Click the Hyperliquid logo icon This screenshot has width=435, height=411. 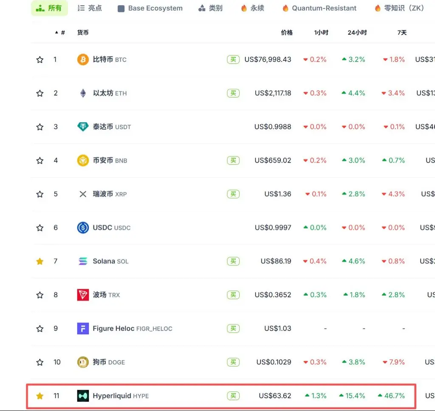pos(83,396)
